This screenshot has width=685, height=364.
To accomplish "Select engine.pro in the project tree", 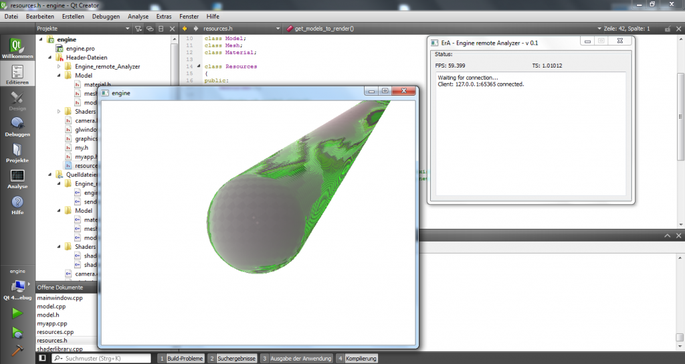I will tap(80, 48).
